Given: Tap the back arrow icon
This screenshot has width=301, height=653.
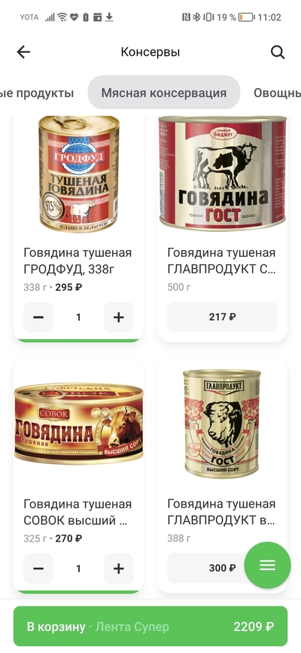Looking at the screenshot, I should (23, 52).
